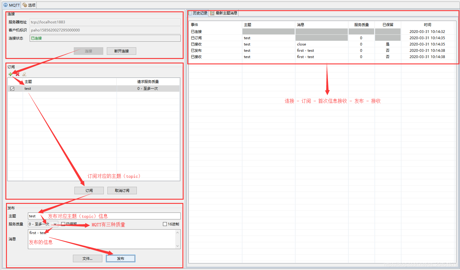This screenshot has width=460, height=270.
Task: Open the 历史记录 history tab
Action: [x=198, y=13]
